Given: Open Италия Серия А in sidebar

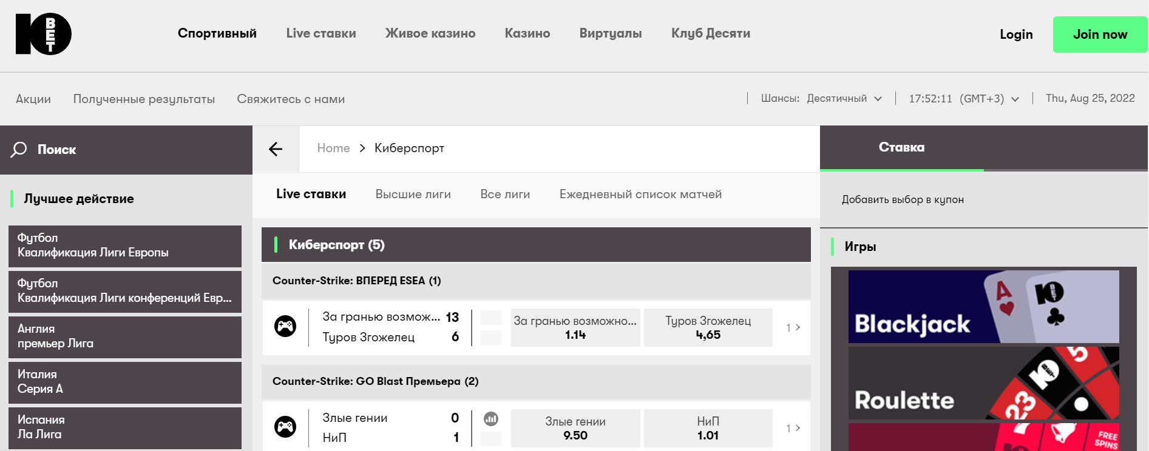Looking at the screenshot, I should pyautogui.click(x=125, y=382).
